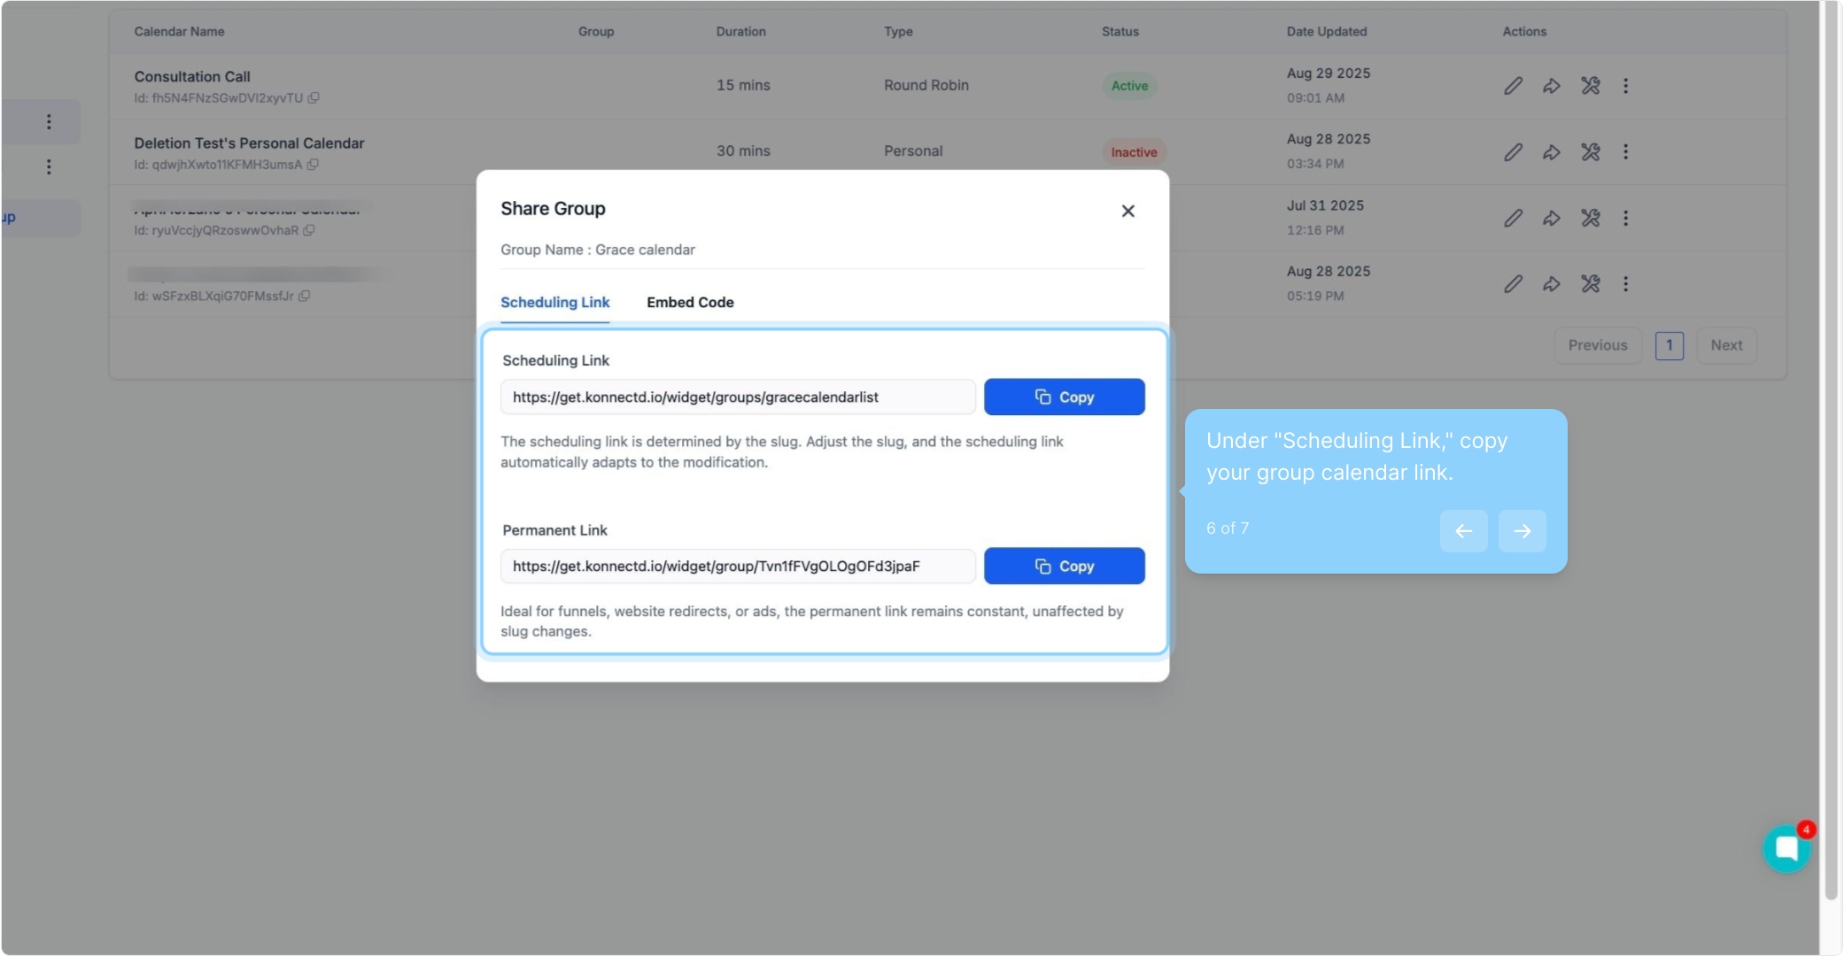Go to the next tour step arrow
The width and height of the screenshot is (1844, 956).
coord(1522,531)
